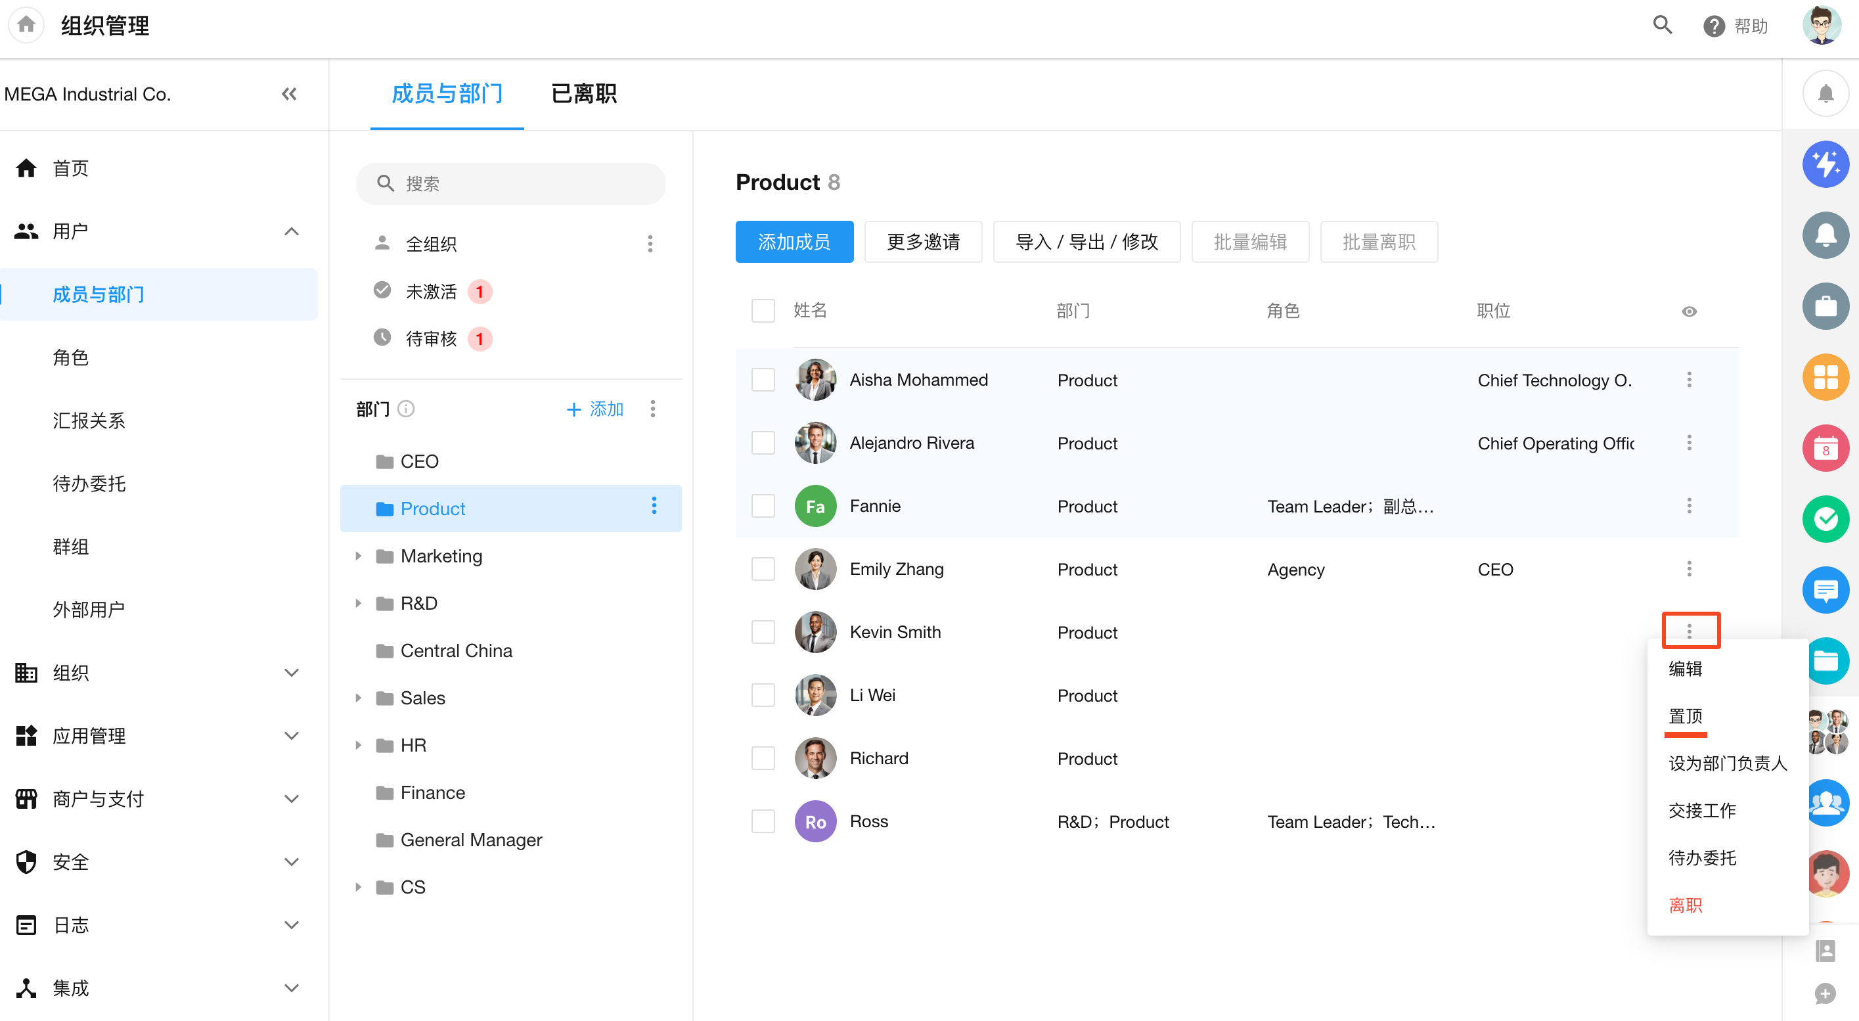Screen dimensions: 1859x1021
Task: Collapse the 用户 sidebar section
Action: pyautogui.click(x=291, y=231)
